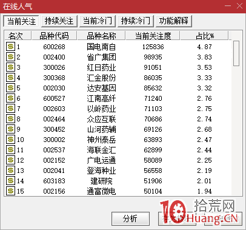The width and height of the screenshot is (246, 230).
Task: Click the stock name 广电运通
Action: coord(101,160)
